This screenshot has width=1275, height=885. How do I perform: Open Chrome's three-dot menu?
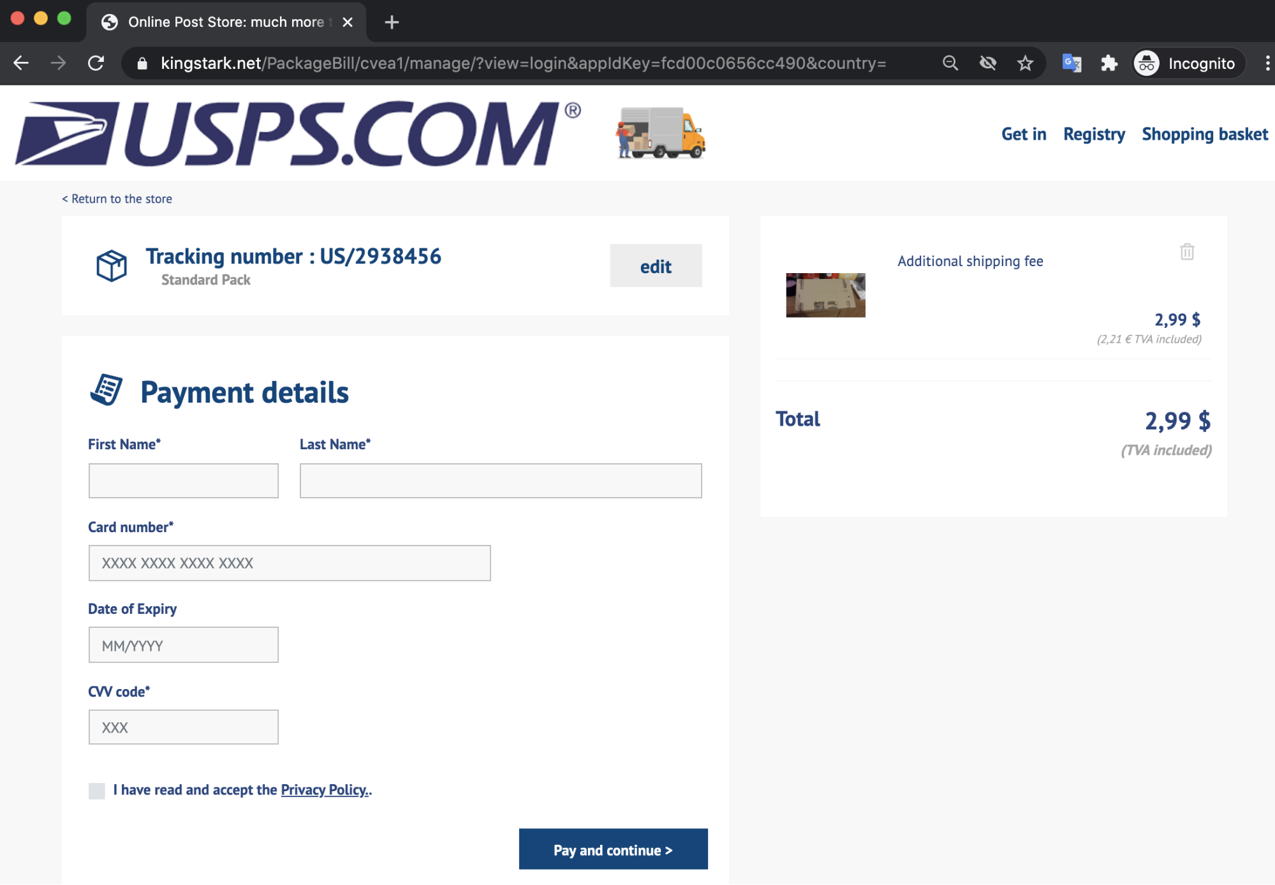pyautogui.click(x=1267, y=63)
